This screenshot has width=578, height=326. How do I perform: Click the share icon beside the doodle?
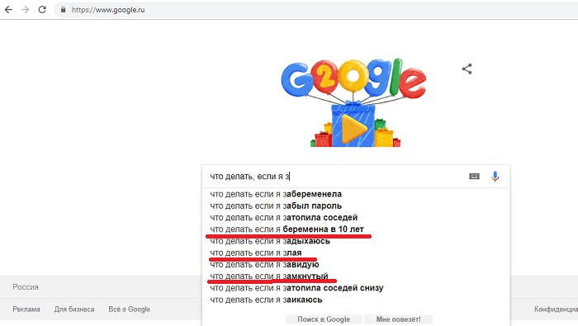click(x=467, y=69)
